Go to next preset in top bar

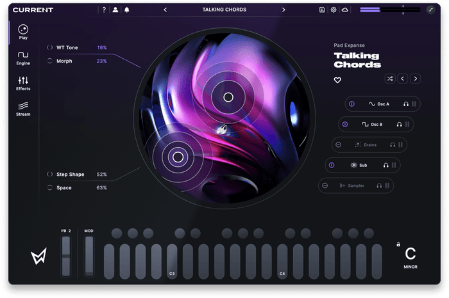click(x=284, y=10)
